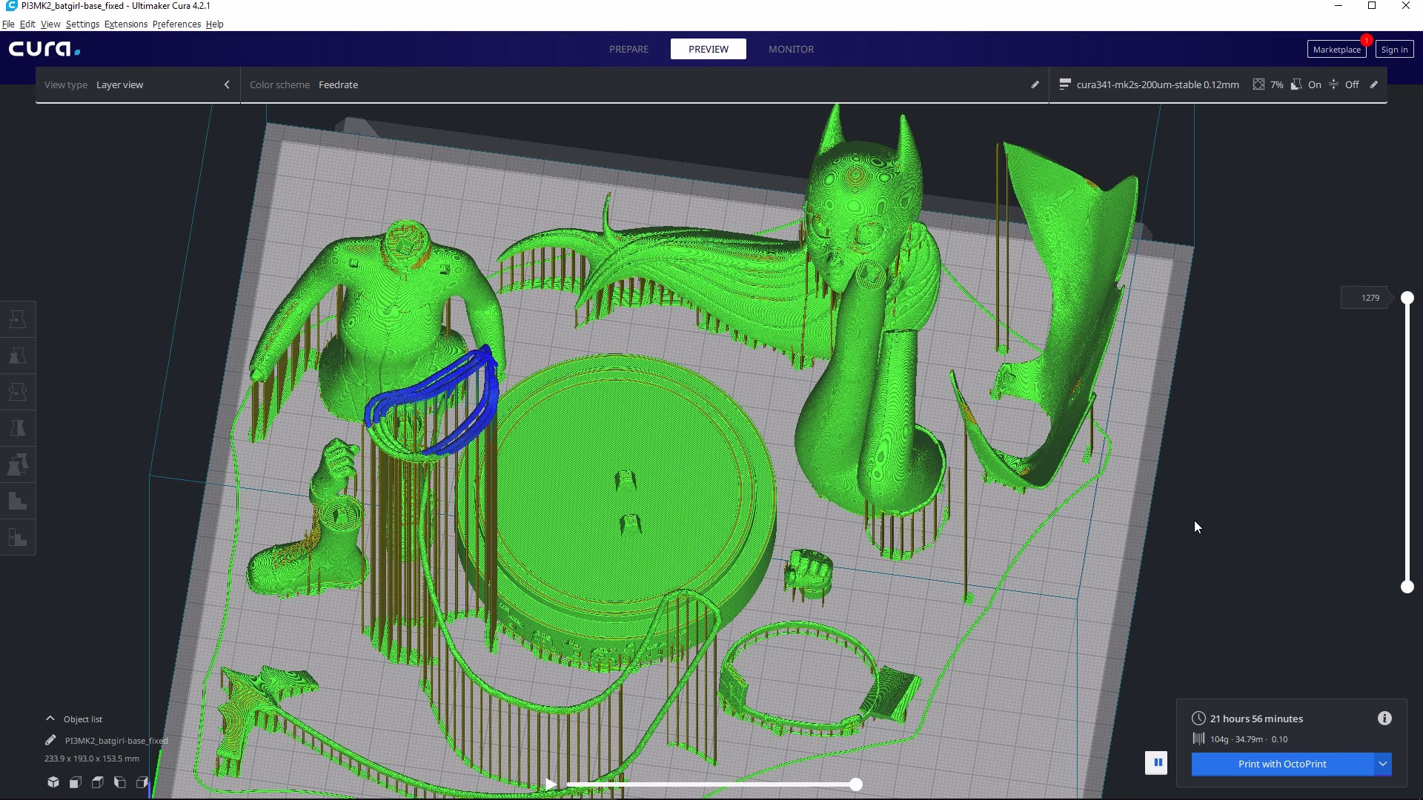Click the Cura icon in the title bar
Image resolution: width=1423 pixels, height=800 pixels.
(x=11, y=6)
